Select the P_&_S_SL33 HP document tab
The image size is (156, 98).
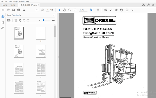(x=29, y=5)
